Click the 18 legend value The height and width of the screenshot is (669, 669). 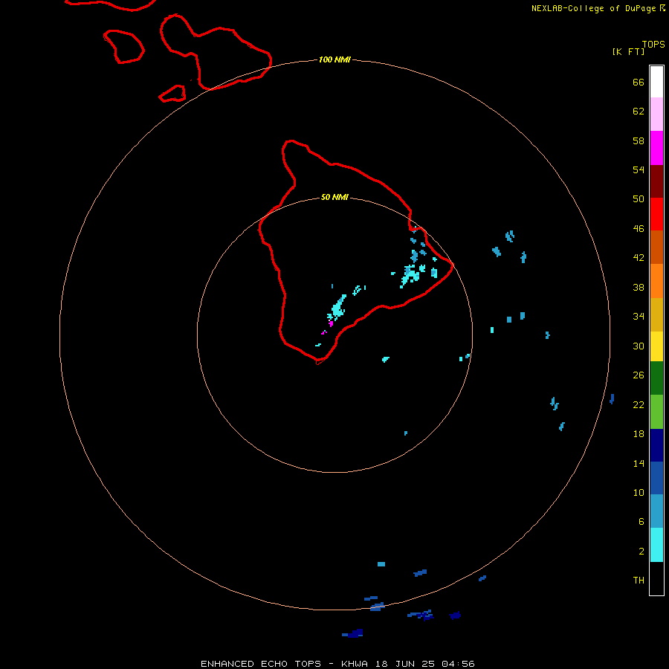pyautogui.click(x=639, y=434)
